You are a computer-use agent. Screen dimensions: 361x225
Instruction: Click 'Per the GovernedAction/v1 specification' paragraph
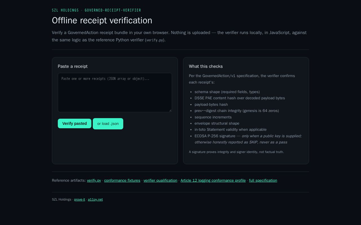point(242,79)
